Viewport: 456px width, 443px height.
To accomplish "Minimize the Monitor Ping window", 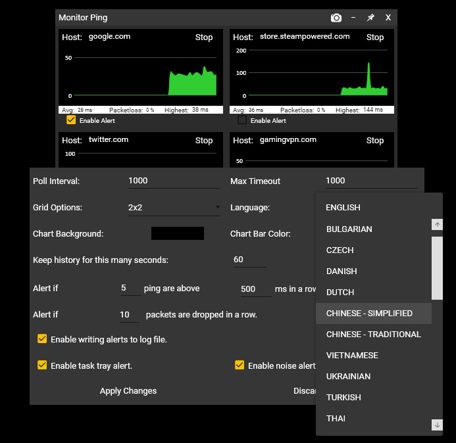I will coord(354,18).
